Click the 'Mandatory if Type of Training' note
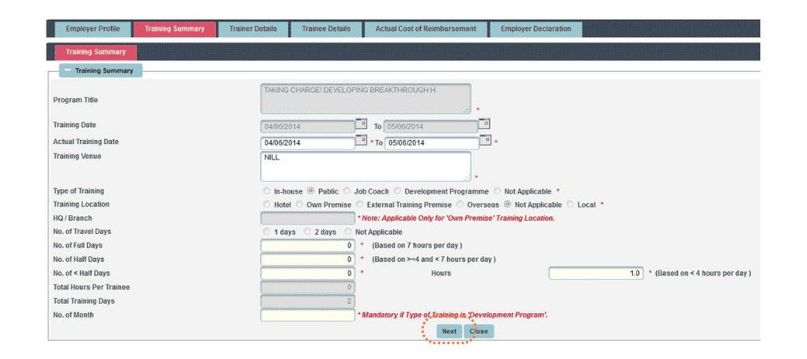This screenshot has height=359, width=807. coord(453,315)
